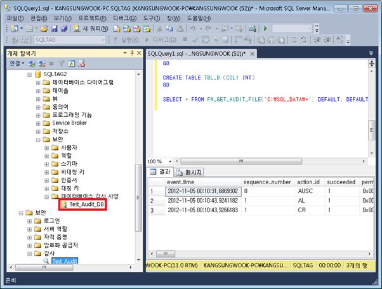The image size is (382, 289).
Task: Click the Activity Monitor icon
Action: (252, 29)
